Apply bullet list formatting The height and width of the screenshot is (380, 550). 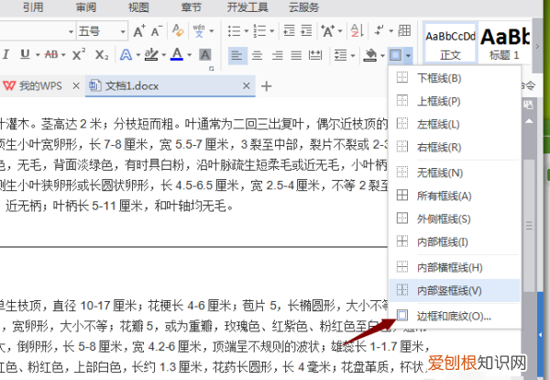pyautogui.click(x=234, y=31)
